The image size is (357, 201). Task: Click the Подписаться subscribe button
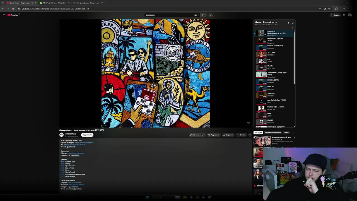pyautogui.click(x=87, y=135)
